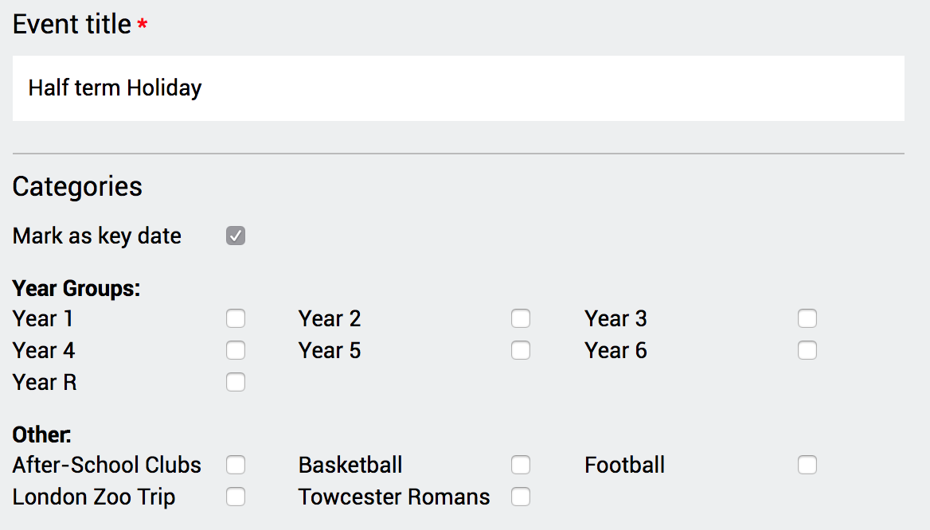The image size is (930, 530).
Task: Click the London Zoo Trip label
Action: [x=94, y=497]
